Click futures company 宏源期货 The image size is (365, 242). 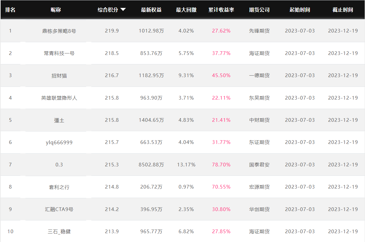tap(259, 187)
